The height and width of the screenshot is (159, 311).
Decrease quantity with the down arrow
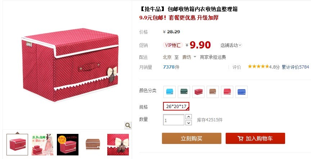click(188, 123)
